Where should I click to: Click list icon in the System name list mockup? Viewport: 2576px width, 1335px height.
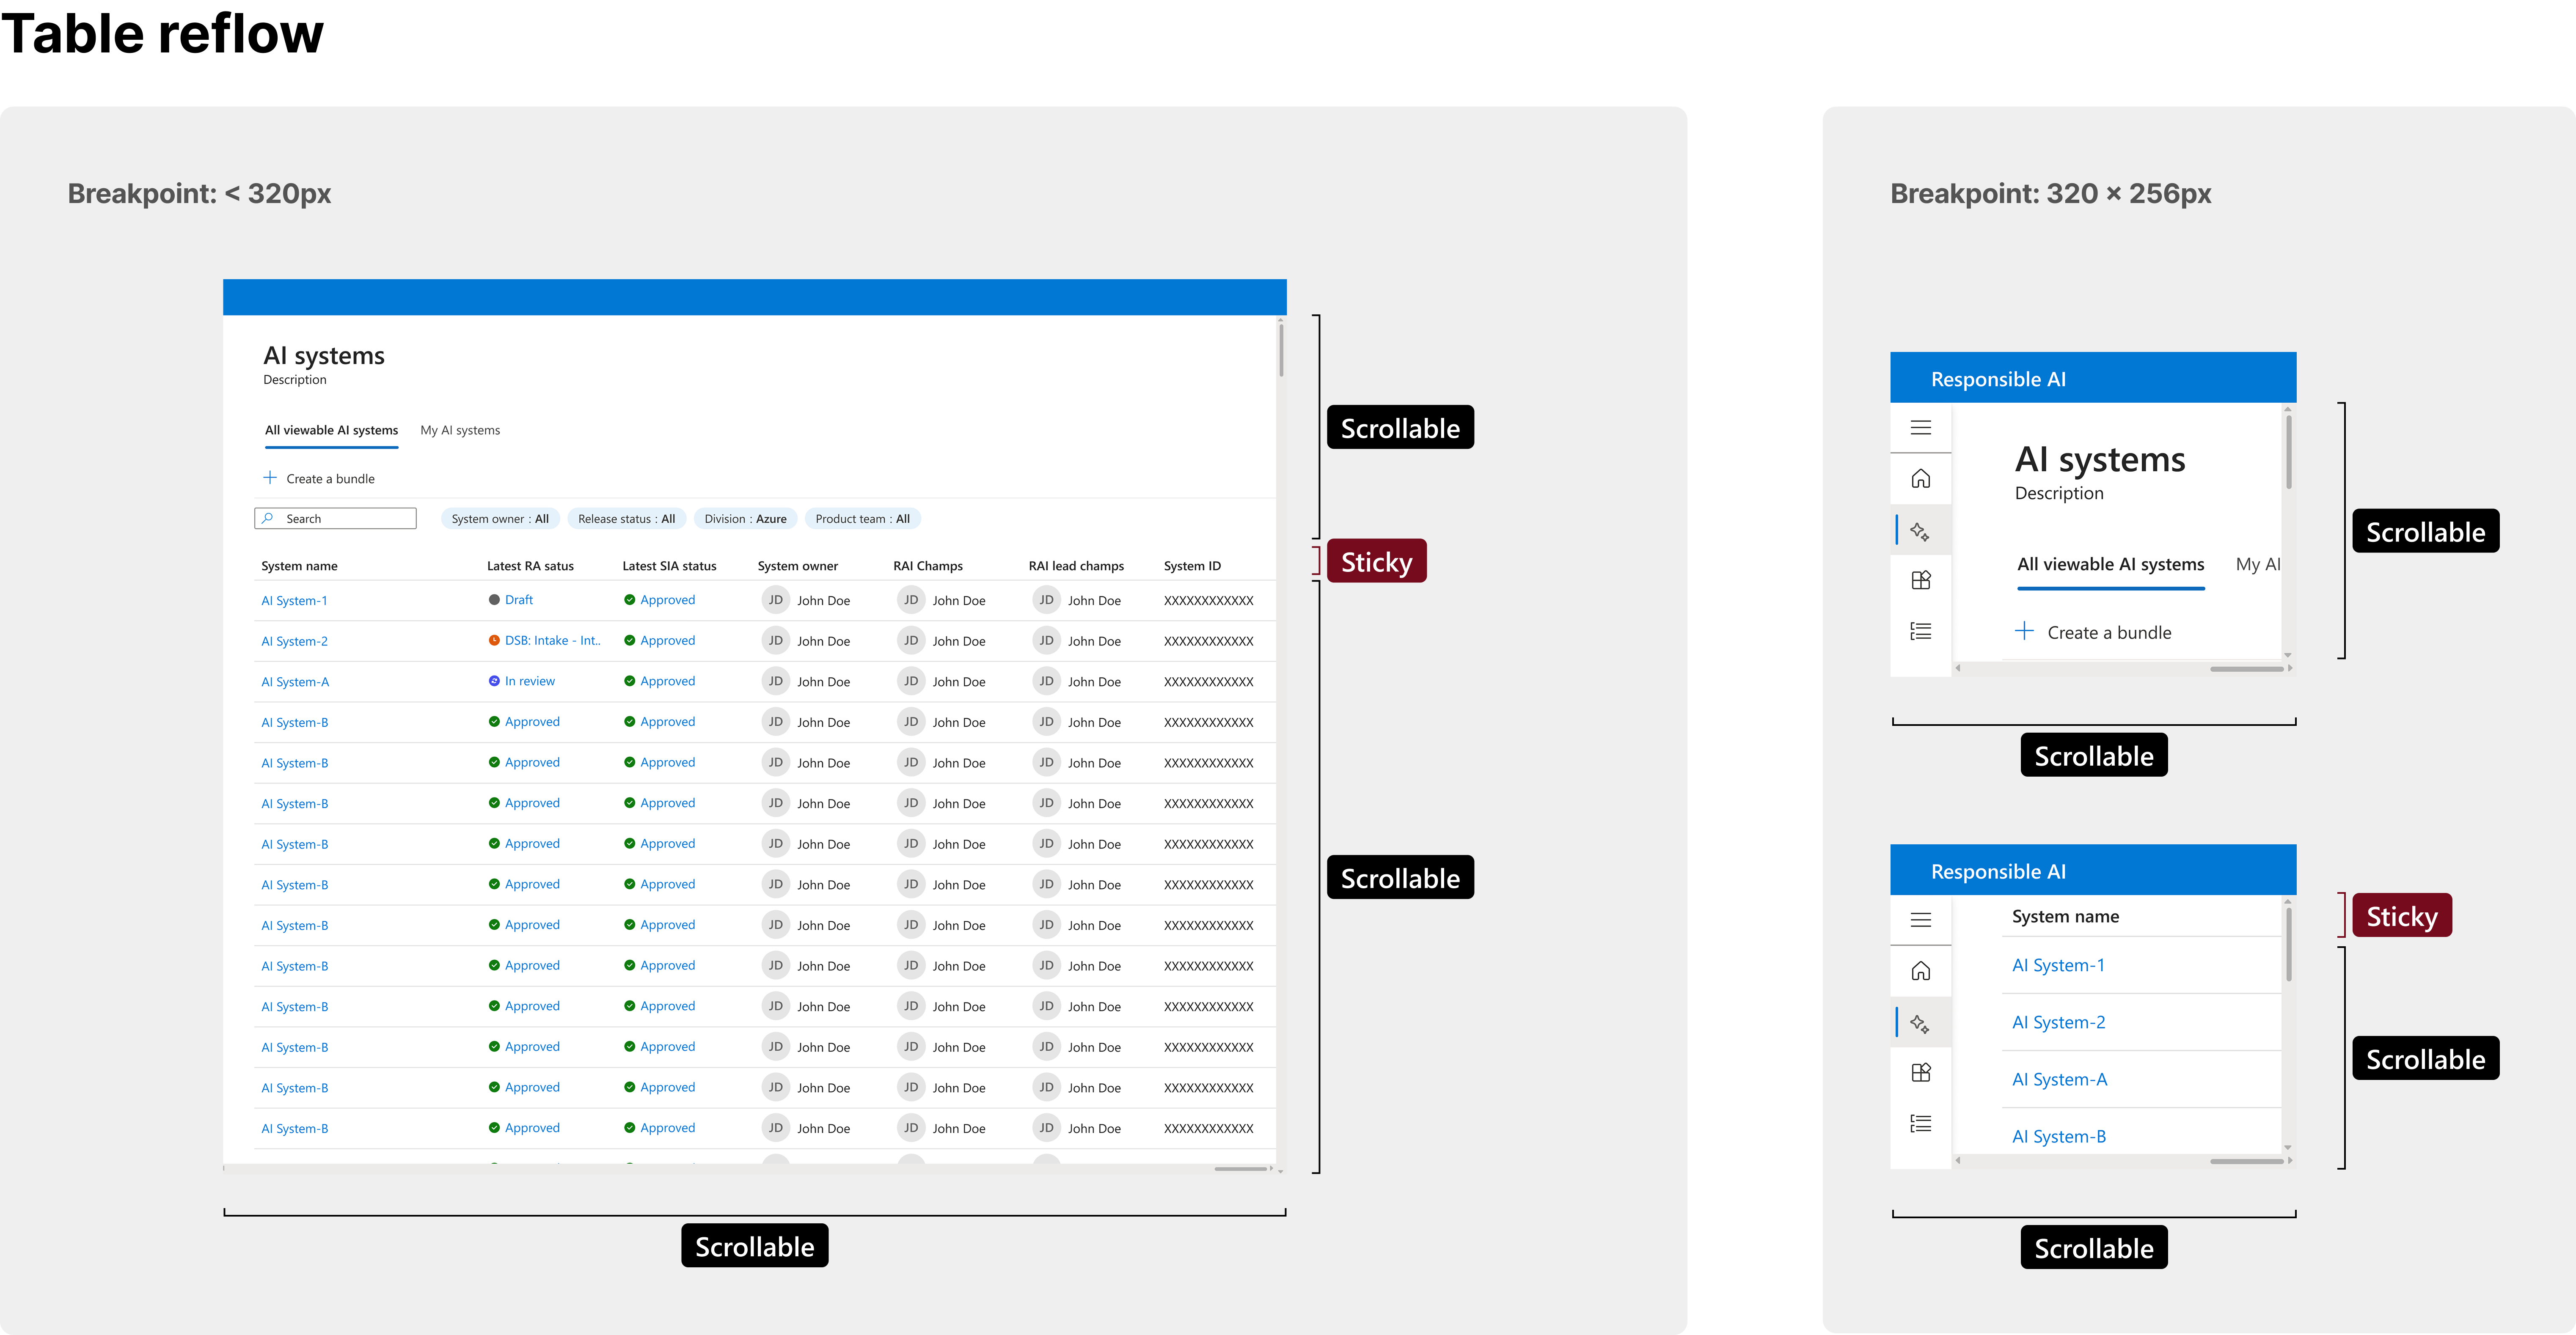pos(1920,1123)
